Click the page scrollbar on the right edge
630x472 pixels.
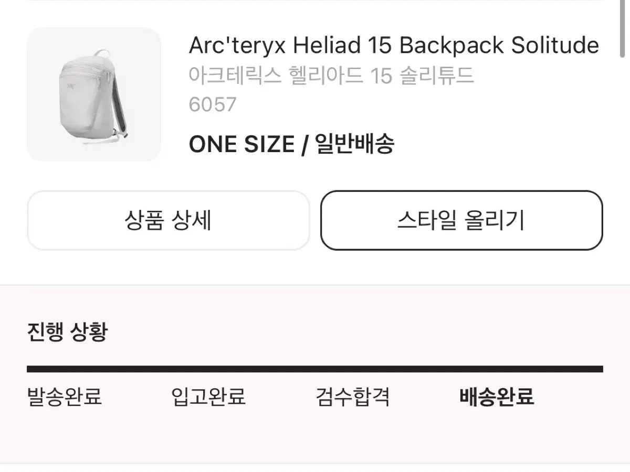(623, 29)
